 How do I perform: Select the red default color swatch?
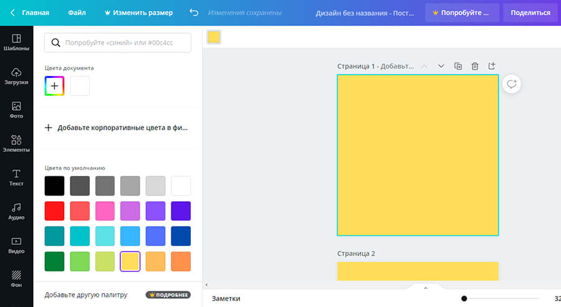[x=54, y=211]
